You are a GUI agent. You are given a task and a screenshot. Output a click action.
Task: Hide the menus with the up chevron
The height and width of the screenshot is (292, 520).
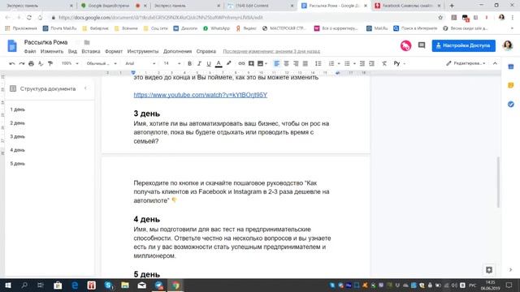(495, 63)
